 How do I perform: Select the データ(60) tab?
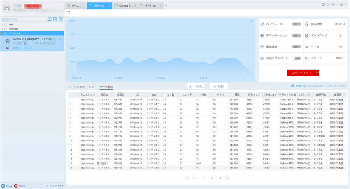[x=106, y=87]
